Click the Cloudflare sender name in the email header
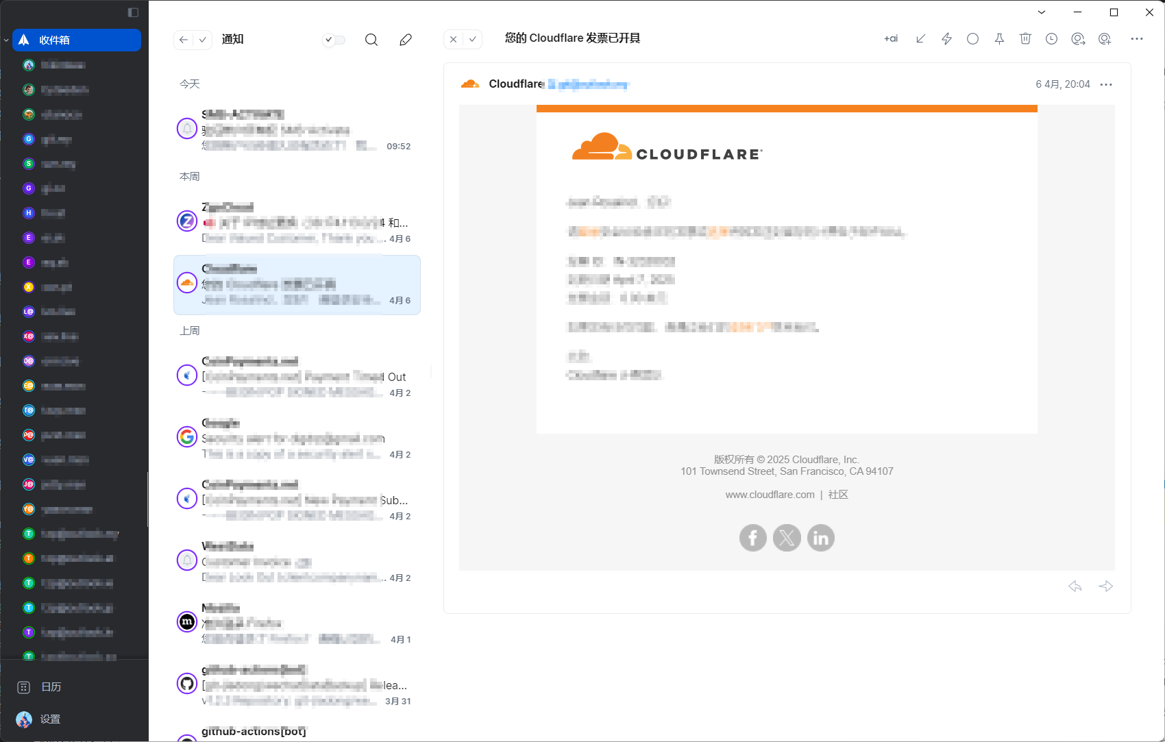The image size is (1165, 742). (x=516, y=84)
